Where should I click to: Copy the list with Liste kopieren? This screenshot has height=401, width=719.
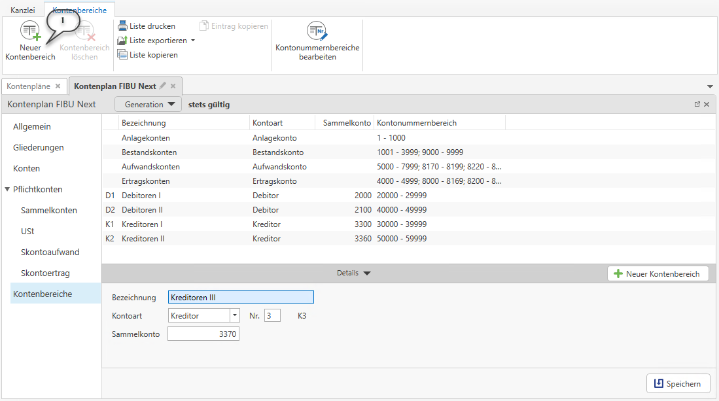147,55
